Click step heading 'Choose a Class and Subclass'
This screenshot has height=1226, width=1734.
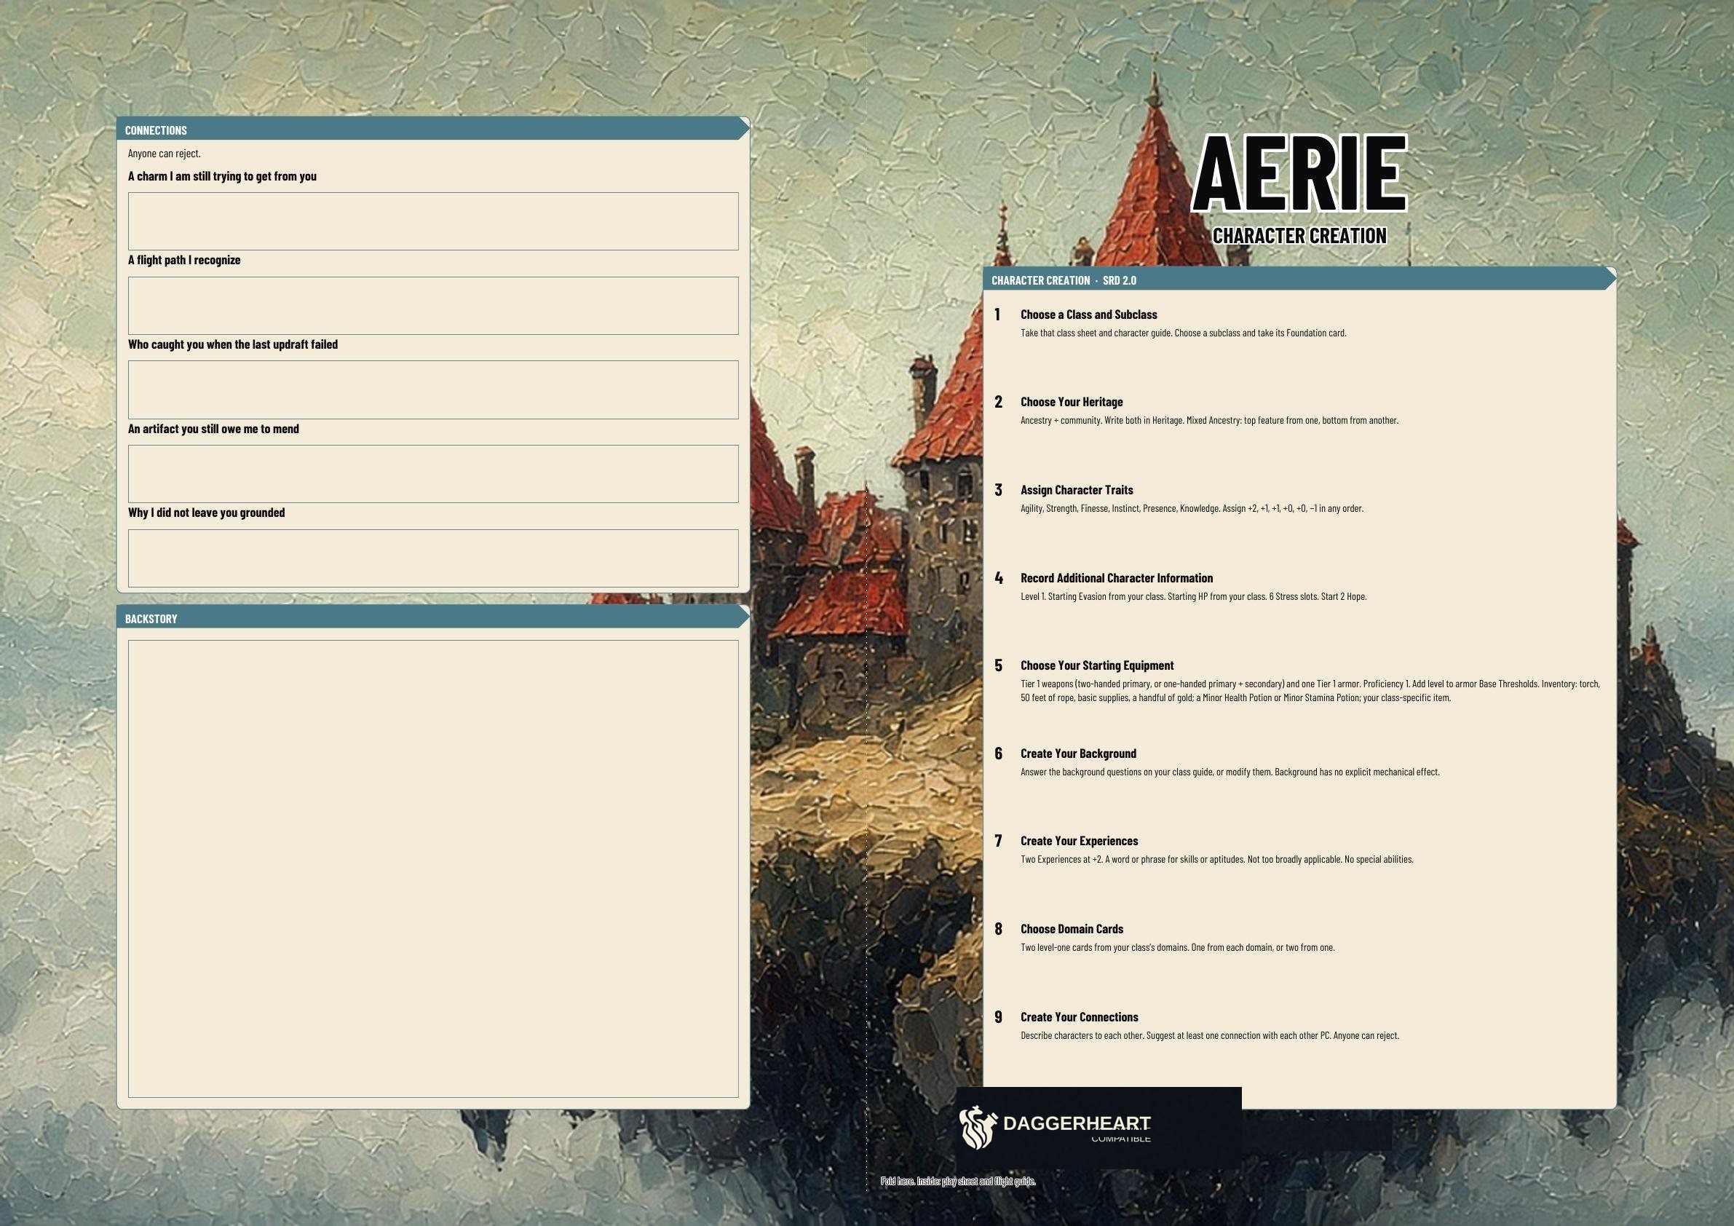tap(1088, 315)
